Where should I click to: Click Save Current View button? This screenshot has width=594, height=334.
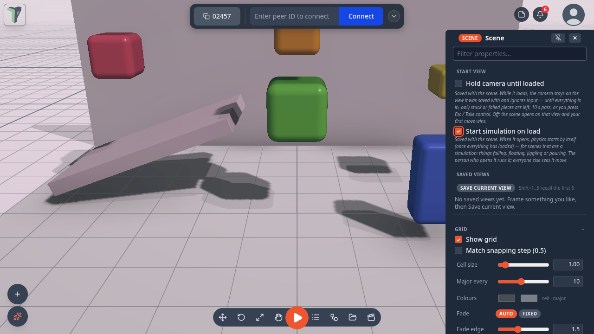click(486, 188)
